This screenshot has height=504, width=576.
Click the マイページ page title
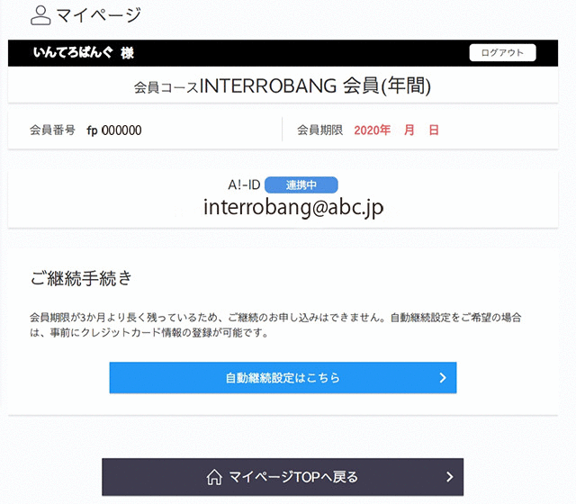click(98, 15)
